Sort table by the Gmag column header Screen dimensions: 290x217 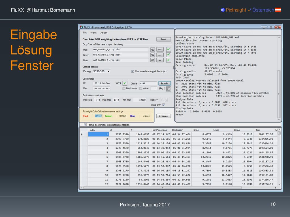tap(222, 130)
